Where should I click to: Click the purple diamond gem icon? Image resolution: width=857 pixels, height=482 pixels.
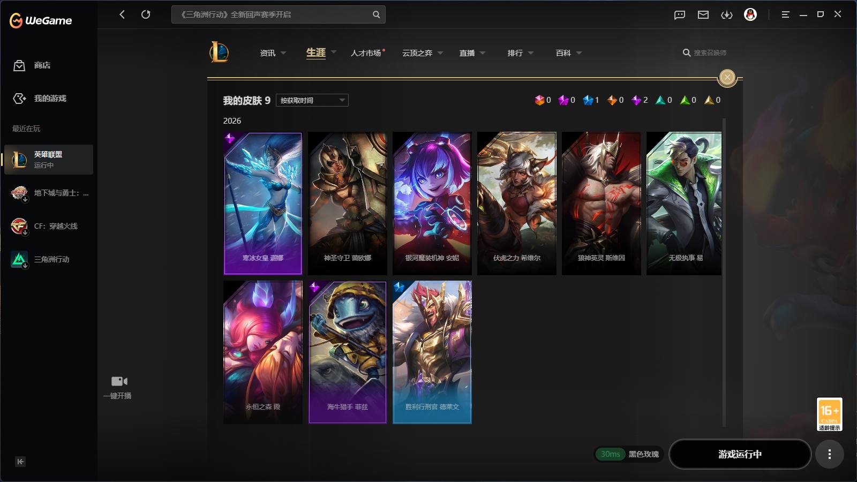coord(636,100)
